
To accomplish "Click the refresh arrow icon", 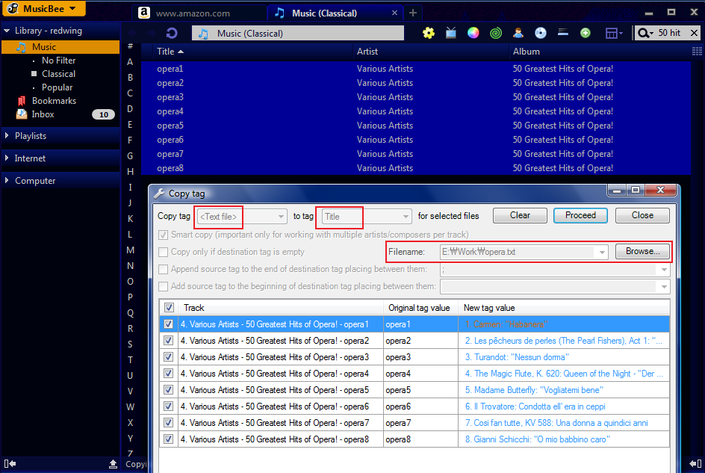I will (x=172, y=33).
